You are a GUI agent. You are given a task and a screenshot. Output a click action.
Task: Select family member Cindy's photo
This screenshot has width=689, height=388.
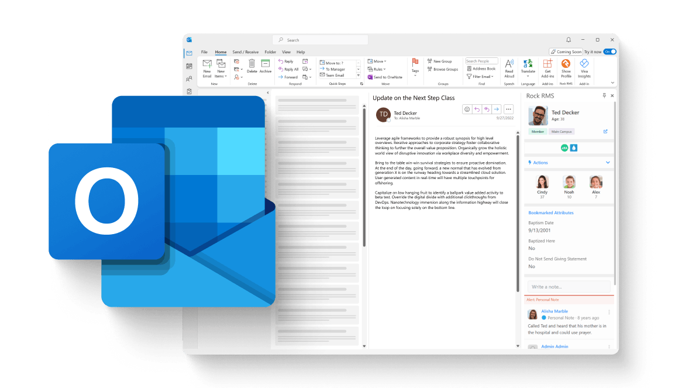pos(542,181)
